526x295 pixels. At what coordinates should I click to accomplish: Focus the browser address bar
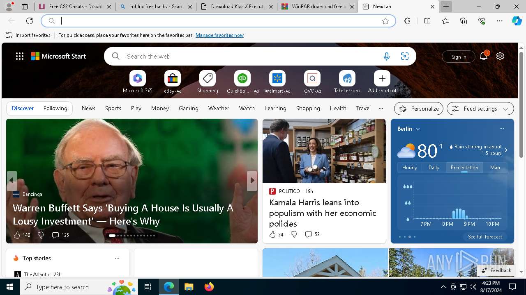[x=218, y=21]
